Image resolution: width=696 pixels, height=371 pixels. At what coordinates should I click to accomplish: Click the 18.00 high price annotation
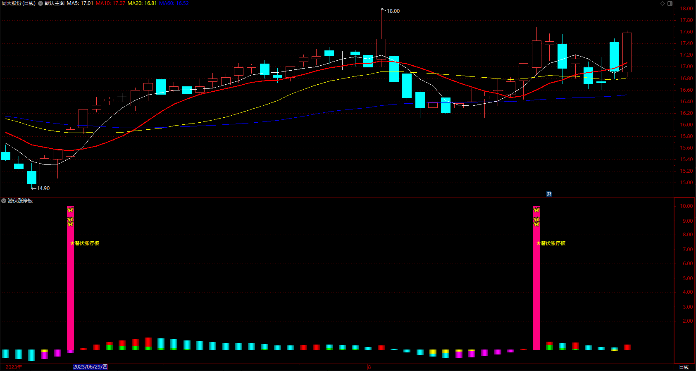(x=393, y=11)
